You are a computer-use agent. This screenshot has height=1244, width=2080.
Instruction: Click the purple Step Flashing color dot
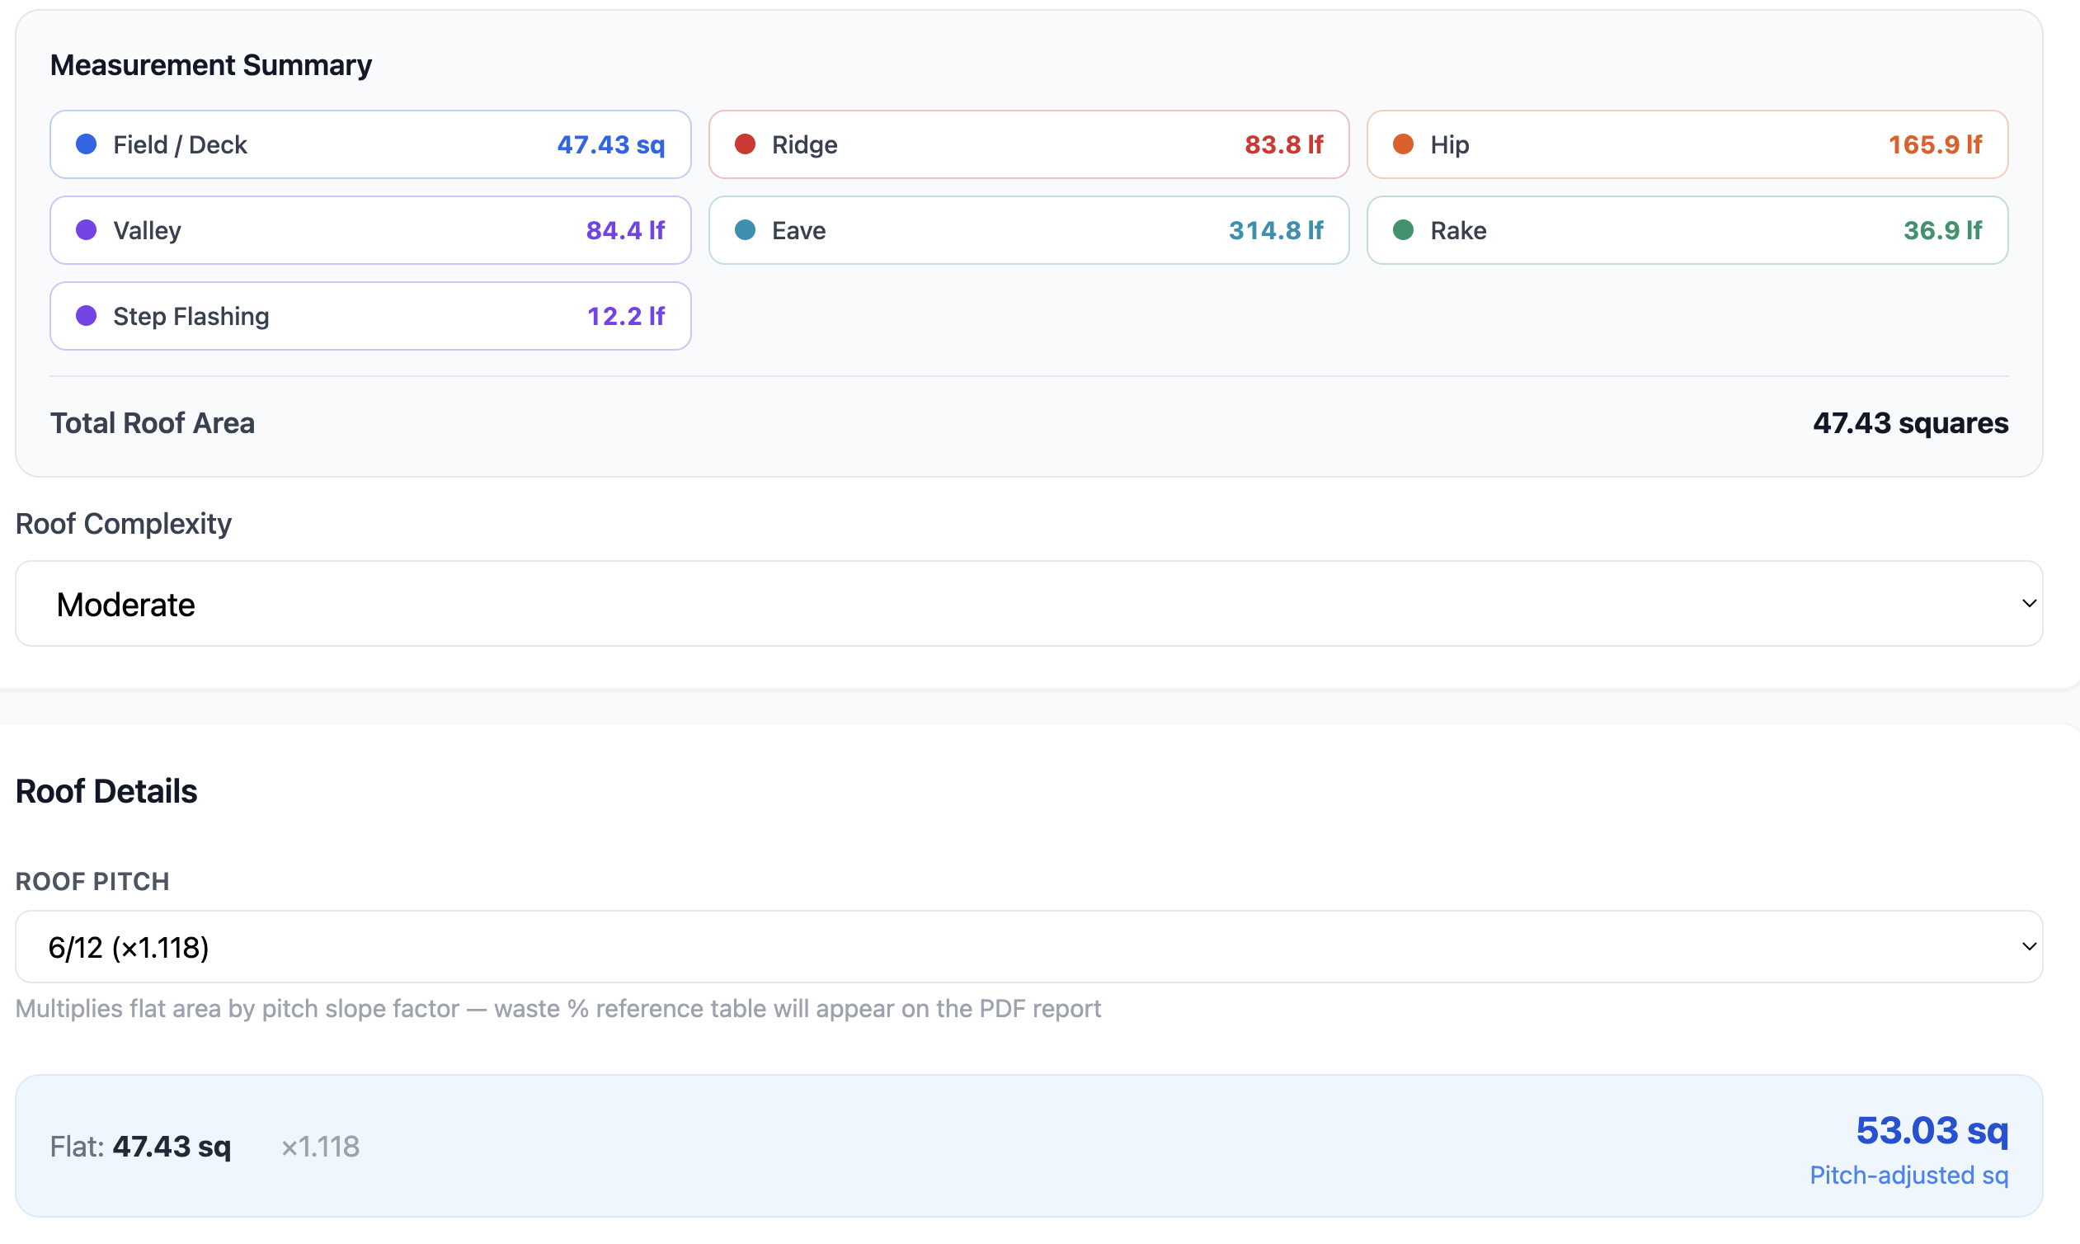[x=87, y=316]
